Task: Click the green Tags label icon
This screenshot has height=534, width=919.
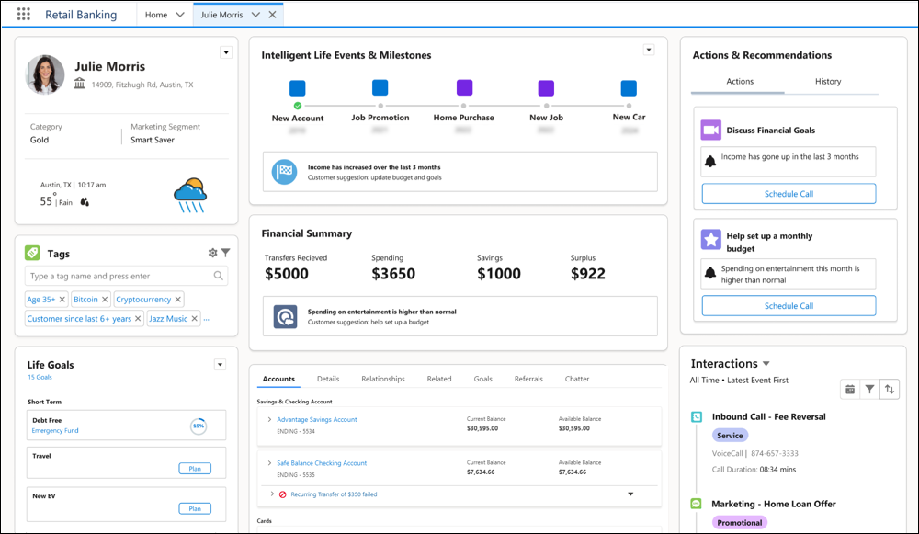Action: tap(32, 253)
